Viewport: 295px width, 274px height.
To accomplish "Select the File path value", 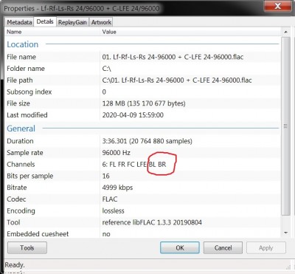I will (177, 81).
